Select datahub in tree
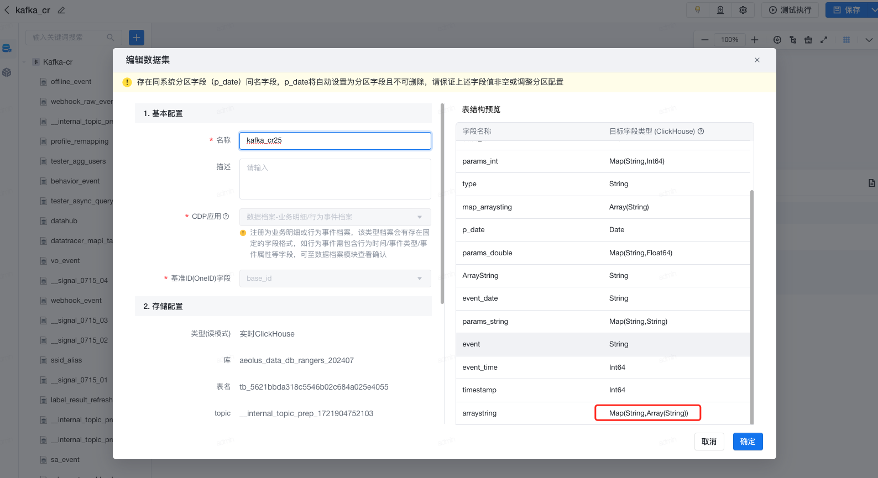The image size is (878, 478). (64, 221)
